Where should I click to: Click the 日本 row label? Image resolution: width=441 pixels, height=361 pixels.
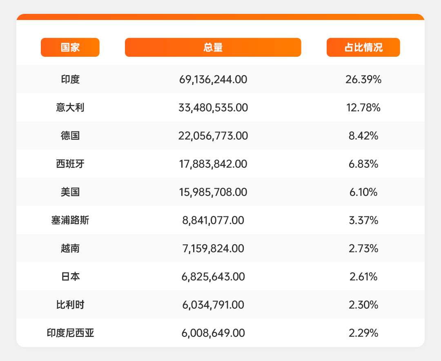click(70, 276)
